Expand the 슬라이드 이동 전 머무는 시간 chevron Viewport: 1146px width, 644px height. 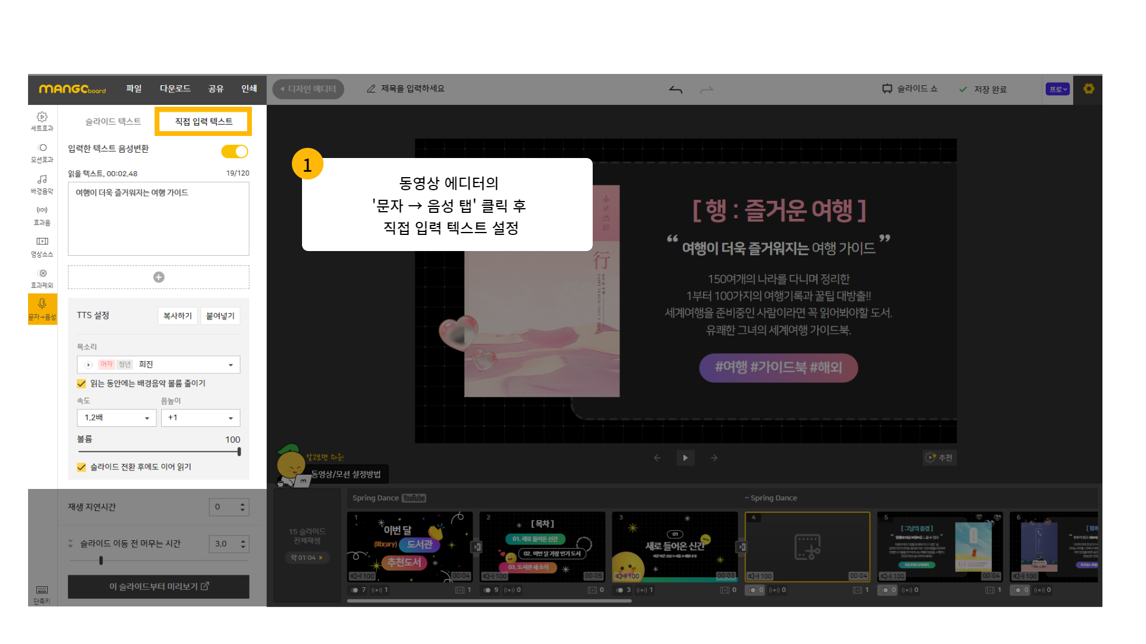click(x=70, y=544)
